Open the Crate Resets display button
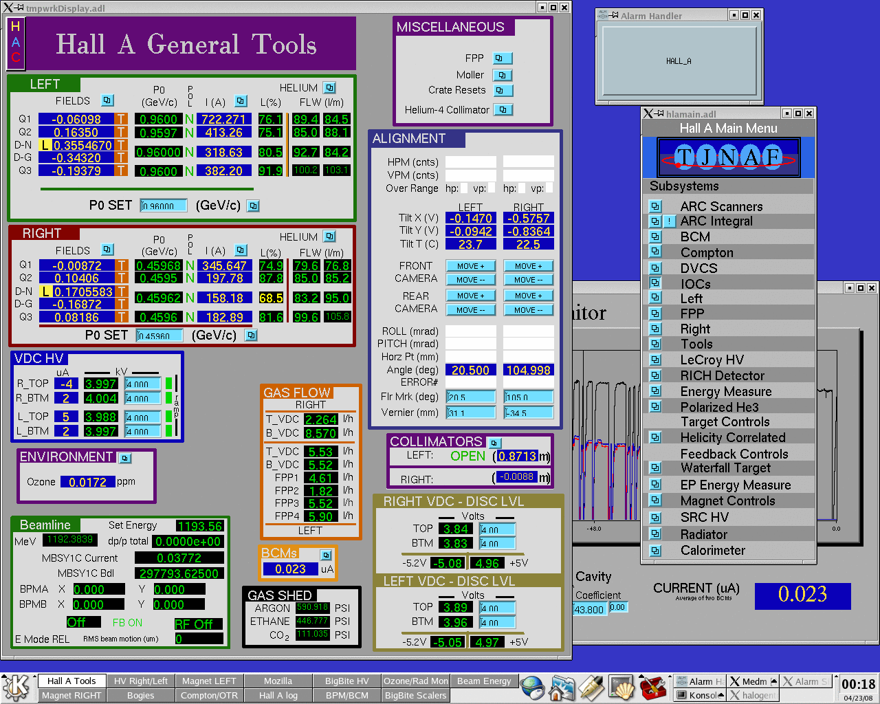This screenshot has width=880, height=704. pos(503,90)
